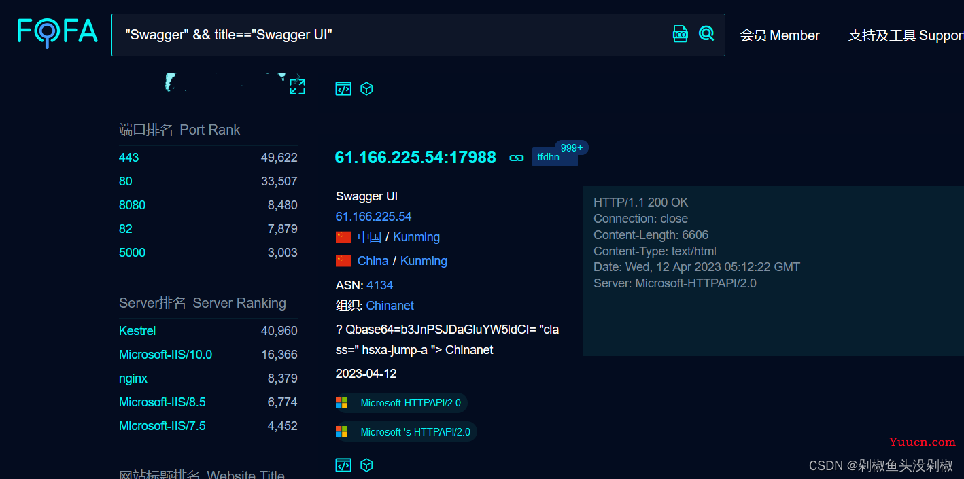Run search with the magnifier icon

[x=706, y=33]
